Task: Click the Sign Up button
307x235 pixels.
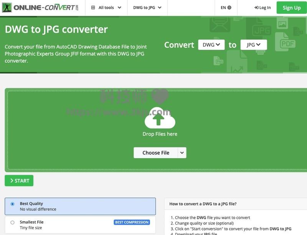Action: click(x=292, y=8)
